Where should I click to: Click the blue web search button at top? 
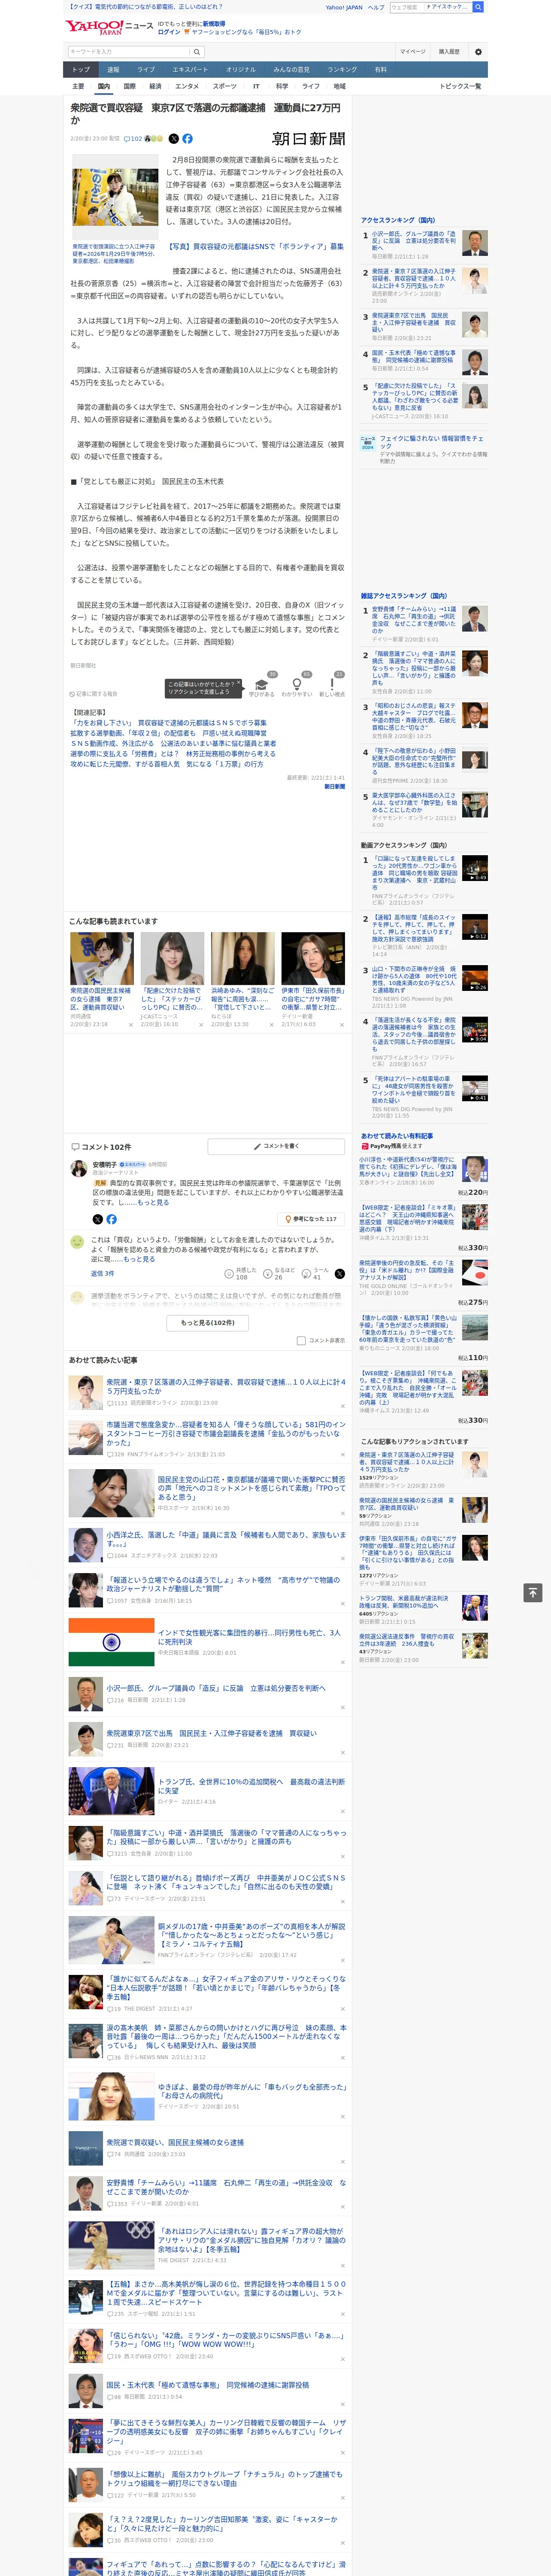click(x=478, y=7)
